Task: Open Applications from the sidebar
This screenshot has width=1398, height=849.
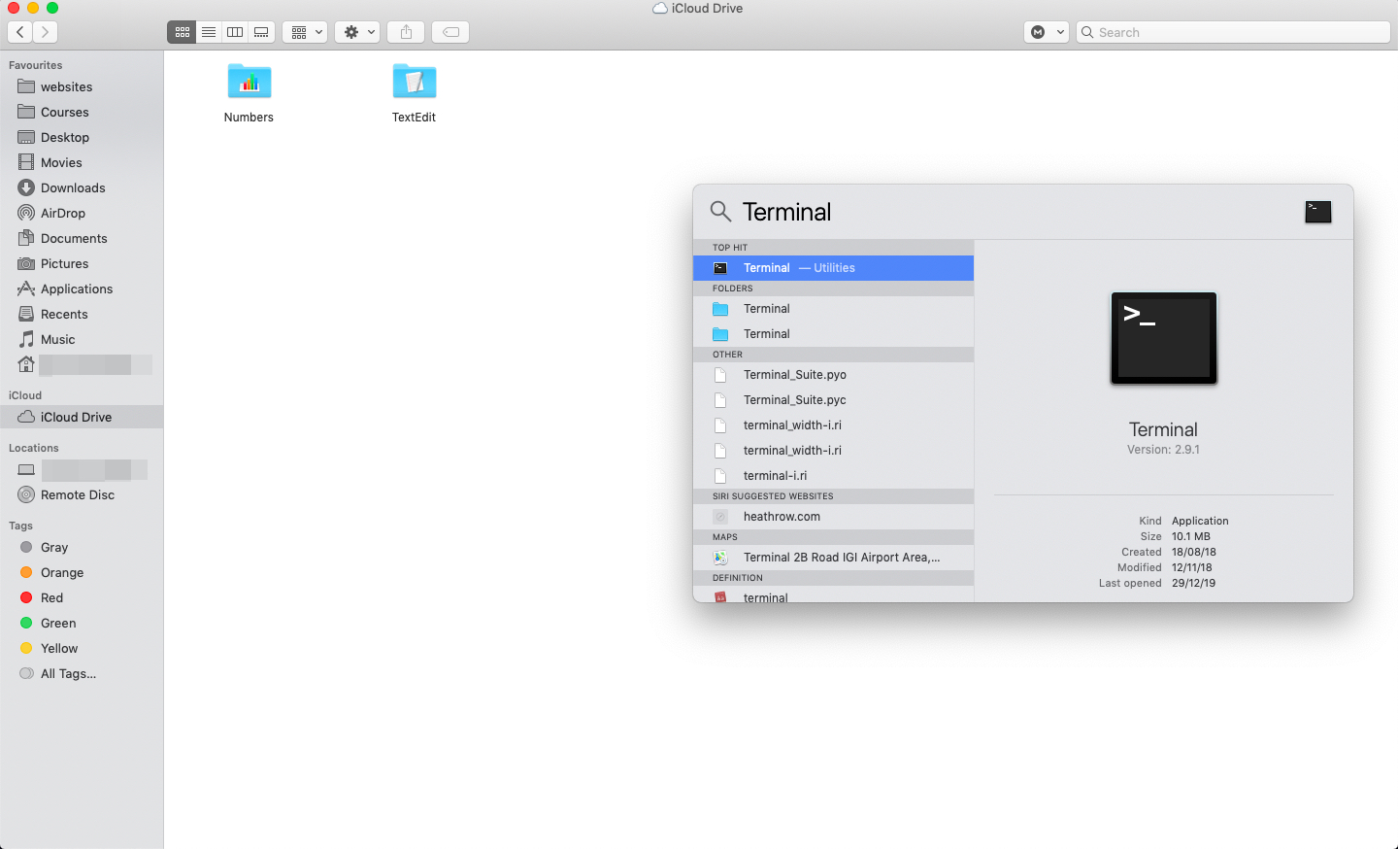Action: tap(82, 289)
